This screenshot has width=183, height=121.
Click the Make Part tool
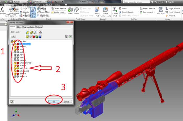coord(97,12)
